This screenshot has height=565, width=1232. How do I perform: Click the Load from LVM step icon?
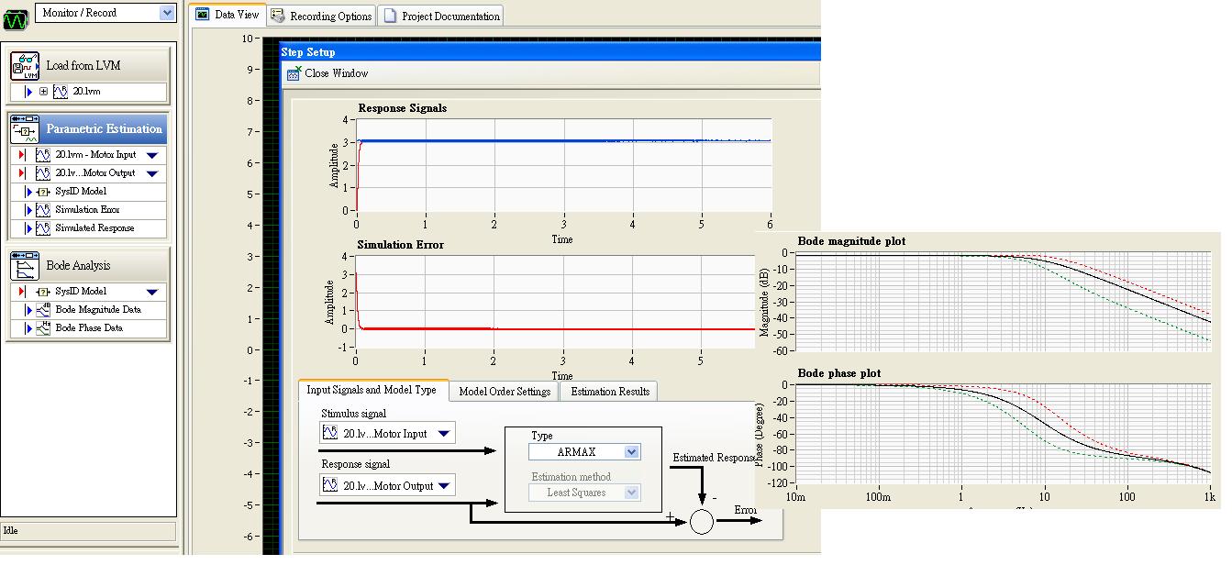25,66
